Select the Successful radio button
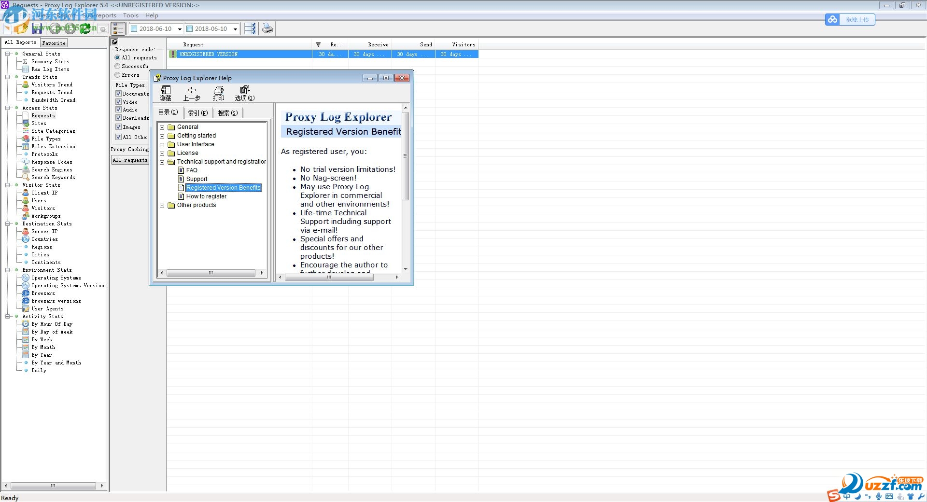927x502 pixels. [x=117, y=66]
